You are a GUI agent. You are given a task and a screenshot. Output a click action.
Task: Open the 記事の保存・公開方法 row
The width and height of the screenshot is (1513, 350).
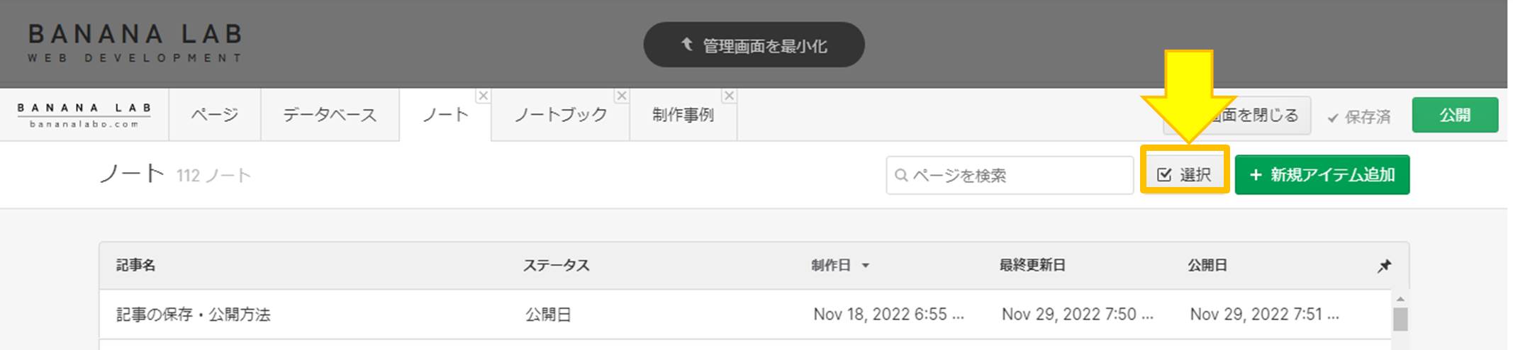[x=194, y=315]
